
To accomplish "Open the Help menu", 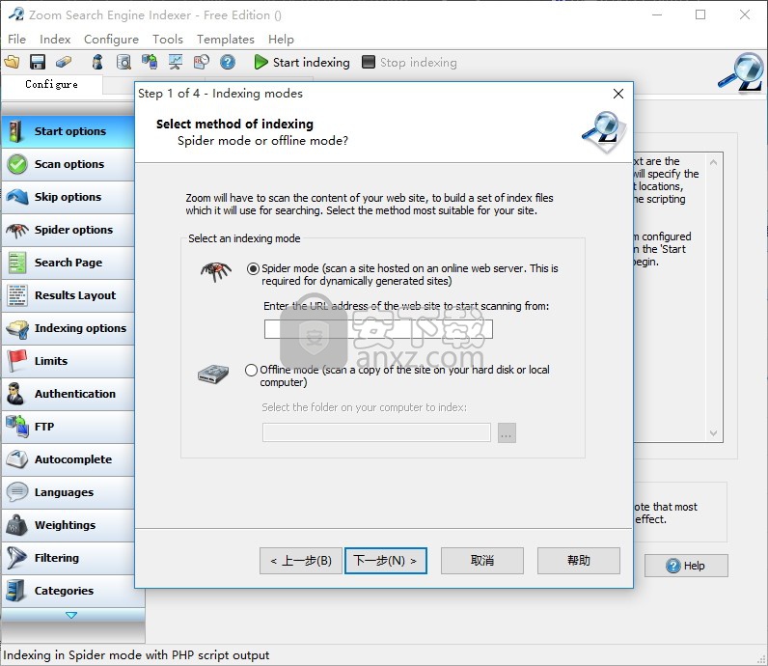I will (281, 40).
